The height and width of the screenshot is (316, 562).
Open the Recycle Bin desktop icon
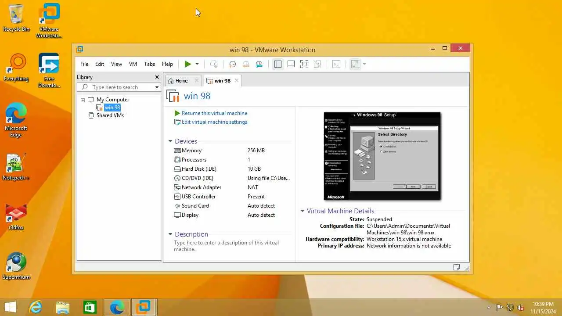tap(16, 18)
